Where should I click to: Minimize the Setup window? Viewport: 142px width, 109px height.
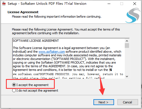point(109,4)
